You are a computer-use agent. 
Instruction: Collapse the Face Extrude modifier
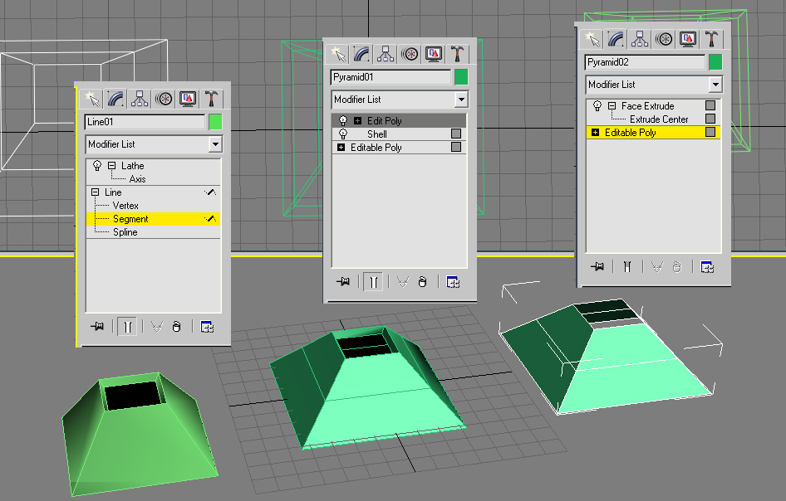(612, 106)
